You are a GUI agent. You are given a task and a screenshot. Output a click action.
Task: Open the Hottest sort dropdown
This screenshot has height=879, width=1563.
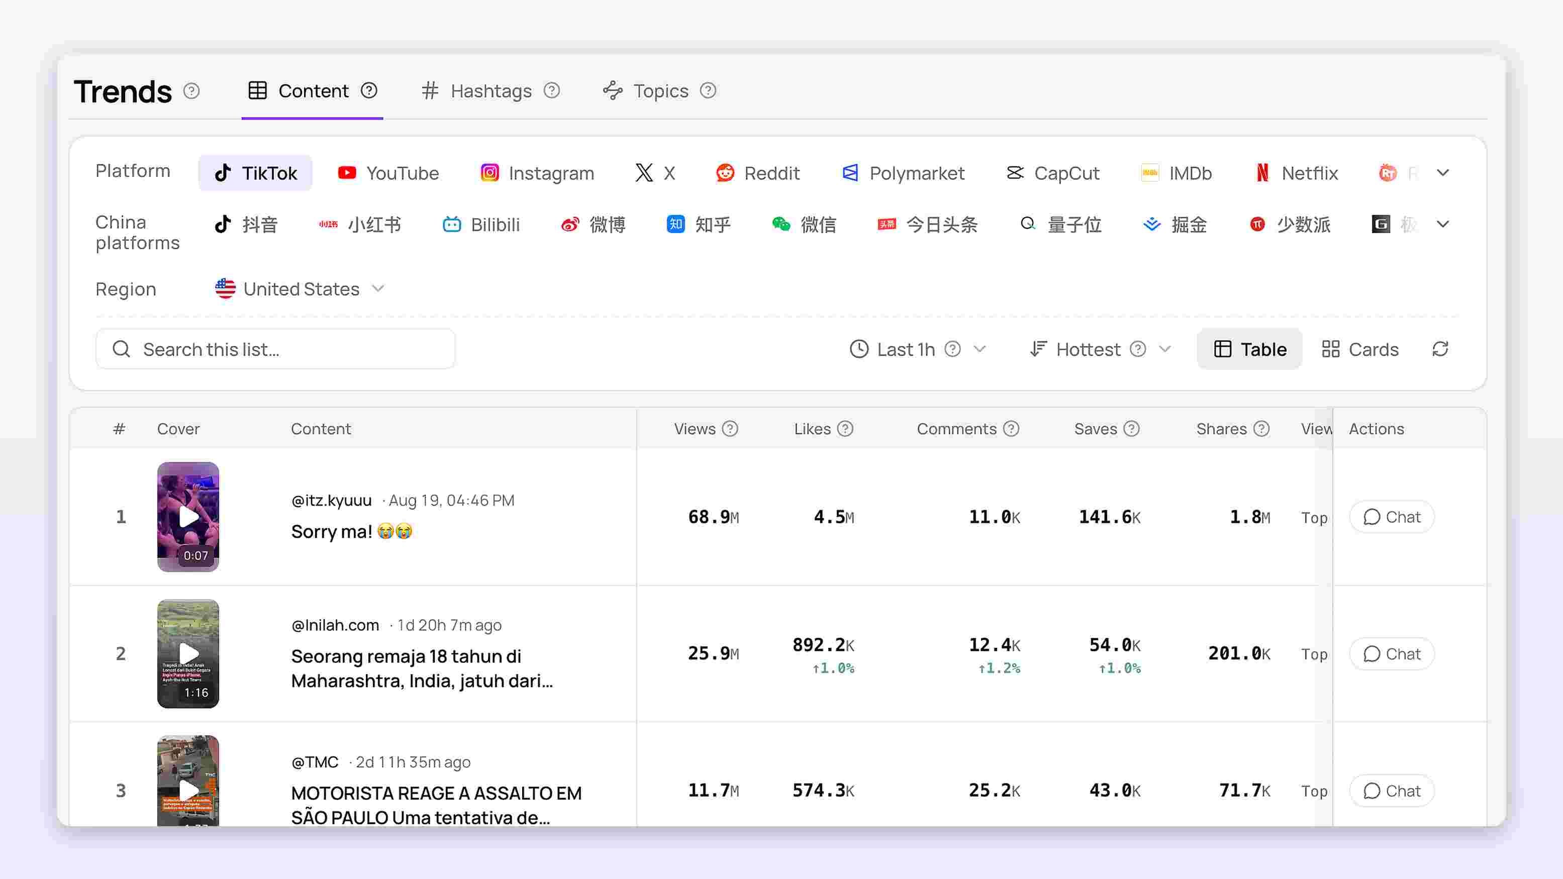[1100, 349]
